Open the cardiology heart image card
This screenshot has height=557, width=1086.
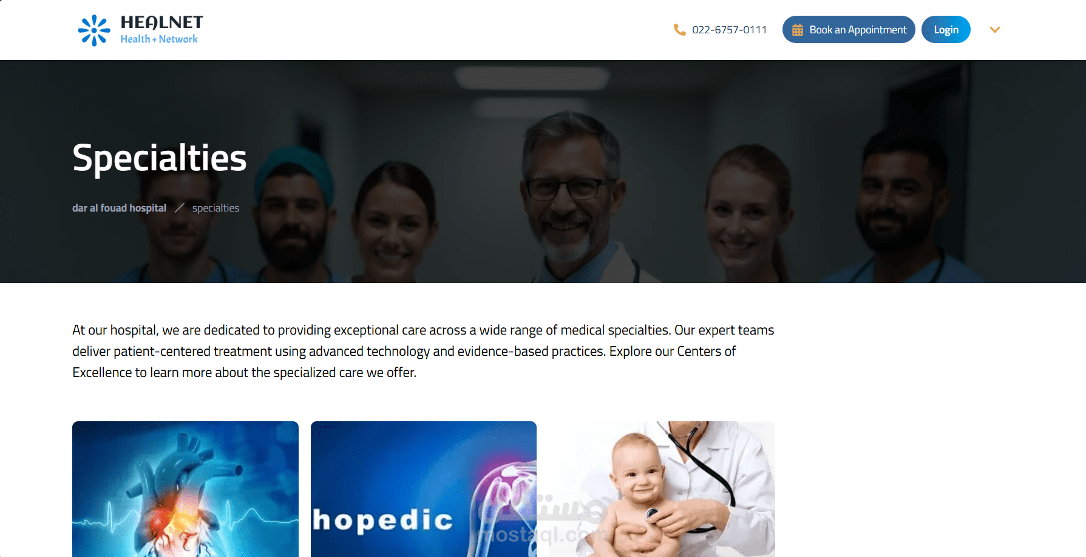[185, 489]
